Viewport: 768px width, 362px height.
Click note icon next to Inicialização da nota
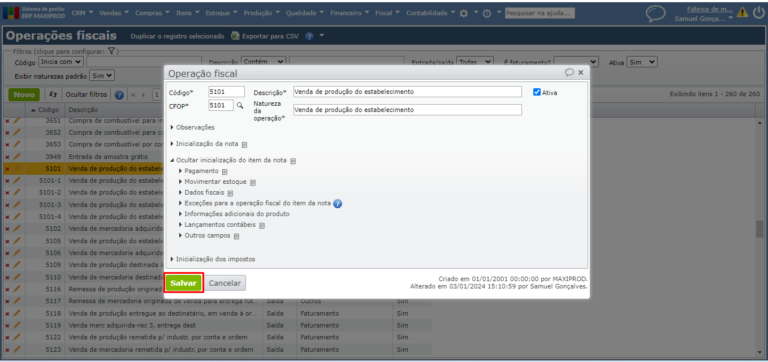click(x=244, y=145)
